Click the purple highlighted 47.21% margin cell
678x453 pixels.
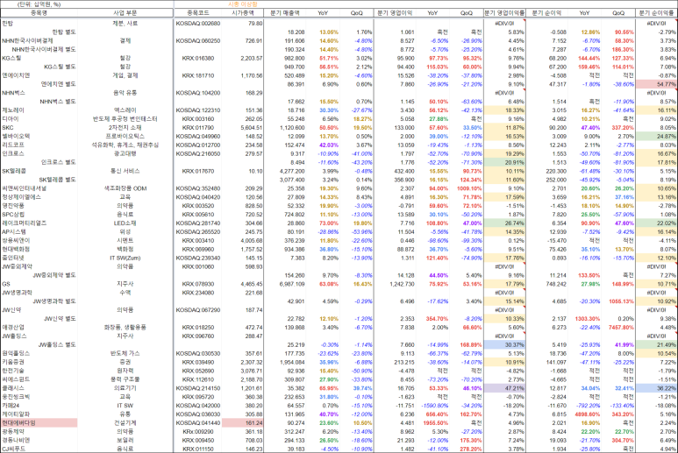(x=504, y=388)
